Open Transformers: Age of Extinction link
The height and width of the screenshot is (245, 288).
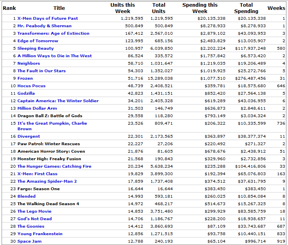(53, 34)
